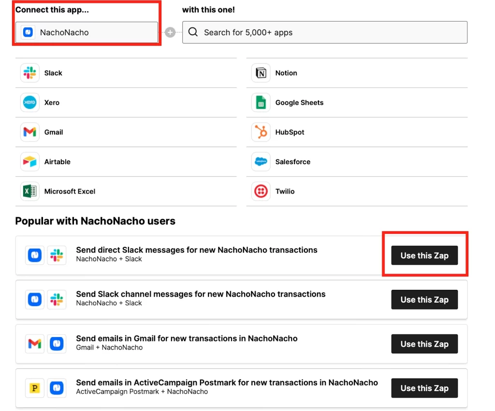495x411 pixels.
Task: Select Airtable from the app list
Action: point(126,161)
